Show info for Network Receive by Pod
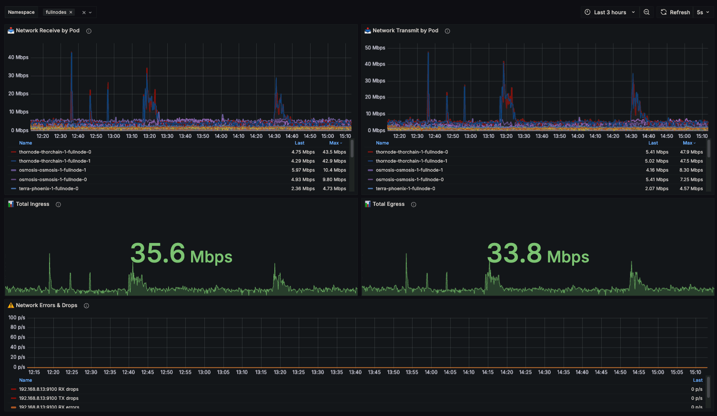The width and height of the screenshot is (717, 416). pos(89,31)
